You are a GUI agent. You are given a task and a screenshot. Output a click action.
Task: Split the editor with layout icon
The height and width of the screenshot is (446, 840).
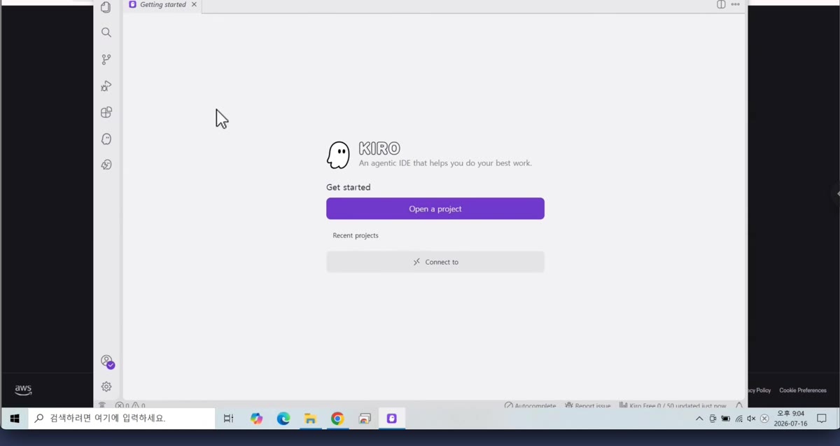coord(721,4)
